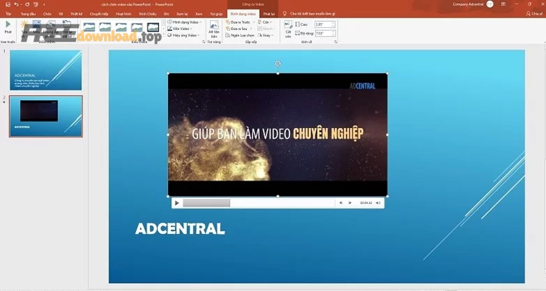Open the Xoay (Rotate) dropdown
The width and height of the screenshot is (546, 291).
[266, 35]
